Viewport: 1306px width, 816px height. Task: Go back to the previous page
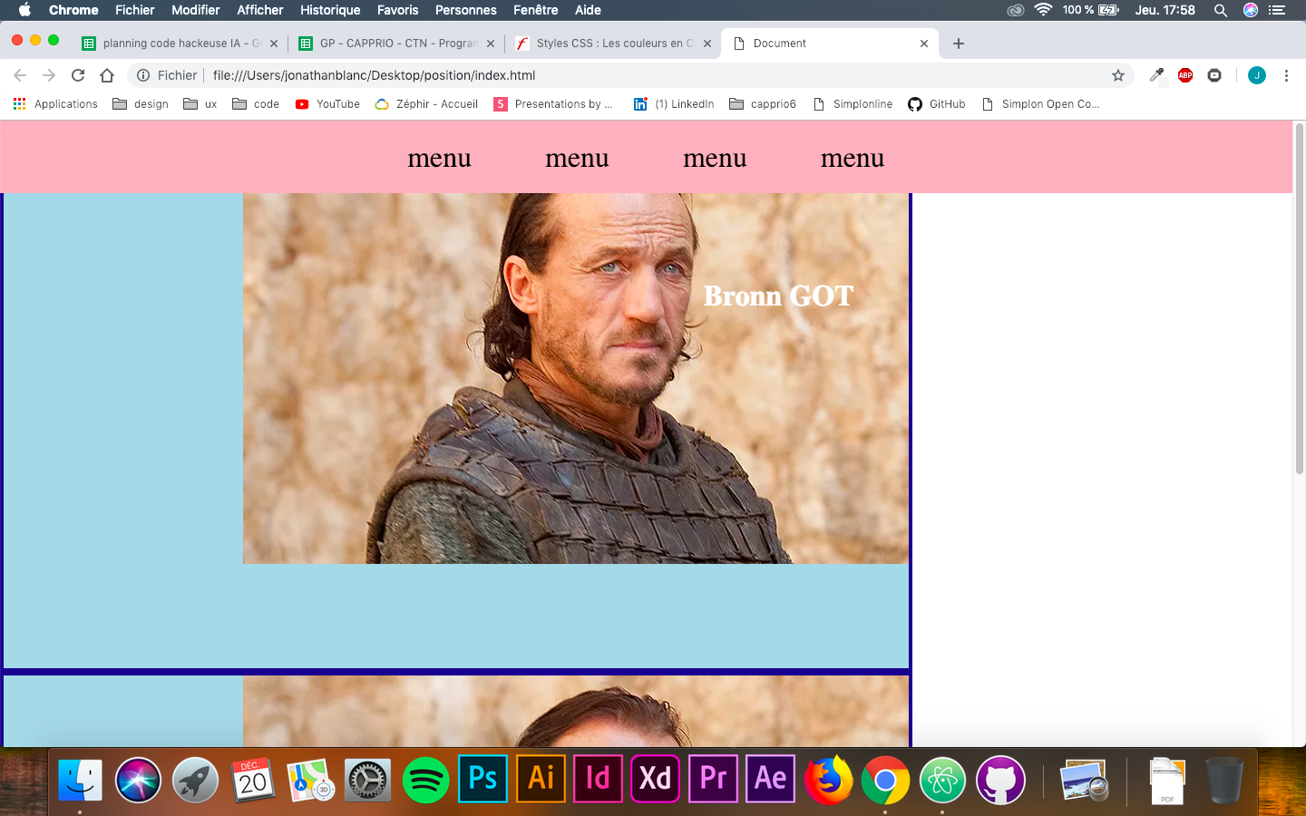(20, 75)
